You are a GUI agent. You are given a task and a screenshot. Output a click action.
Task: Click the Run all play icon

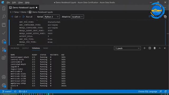pyautogui.click(x=24, y=17)
